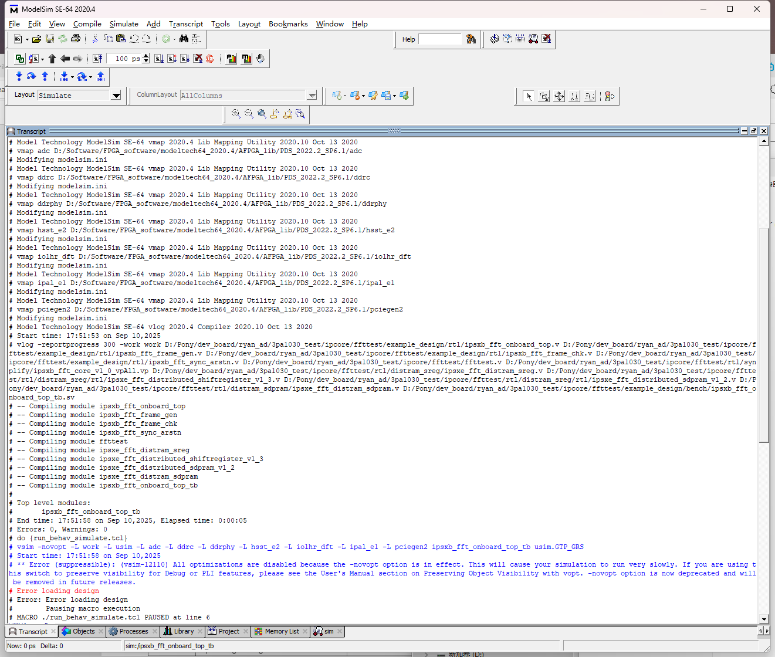This screenshot has width=775, height=657.
Task: Click the Break simulation hand icon
Action: coord(260,59)
